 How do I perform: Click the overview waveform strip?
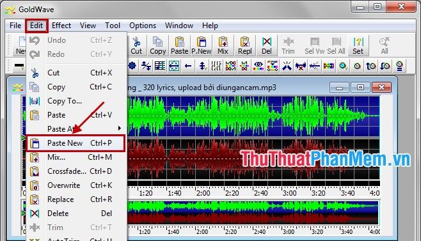[x=253, y=212]
